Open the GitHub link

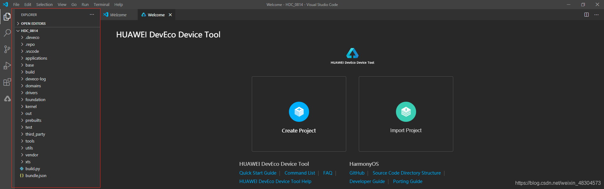pyautogui.click(x=357, y=173)
